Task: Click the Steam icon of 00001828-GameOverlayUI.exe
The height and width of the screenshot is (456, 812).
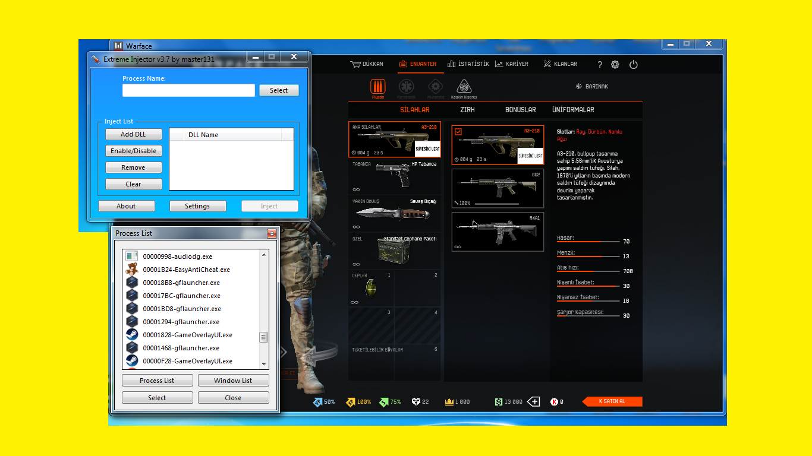Action: click(x=132, y=335)
